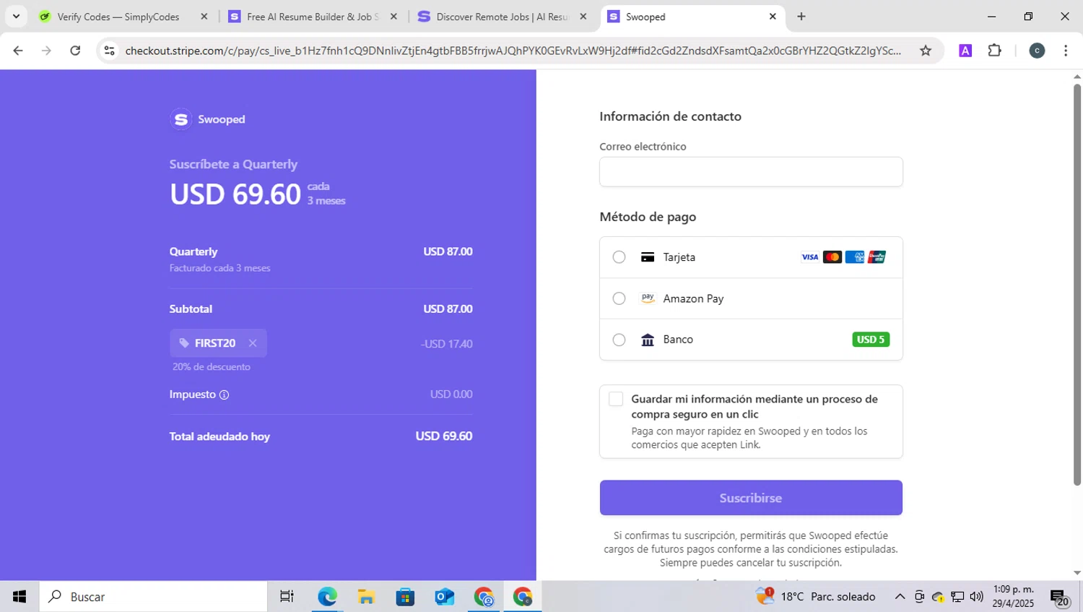Viewport: 1083px width, 612px height.
Task: Click the Swooped logo icon
Action: pos(181,119)
